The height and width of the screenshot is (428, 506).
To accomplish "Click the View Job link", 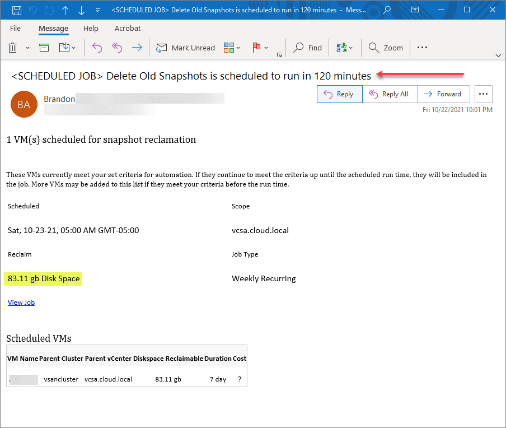I will [21, 302].
